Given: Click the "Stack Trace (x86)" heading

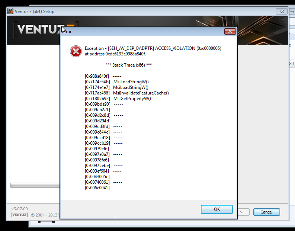Looking at the screenshot, I should pos(128,65).
